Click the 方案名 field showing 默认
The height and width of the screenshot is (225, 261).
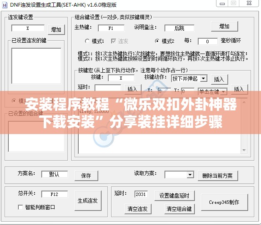(x=55, y=174)
